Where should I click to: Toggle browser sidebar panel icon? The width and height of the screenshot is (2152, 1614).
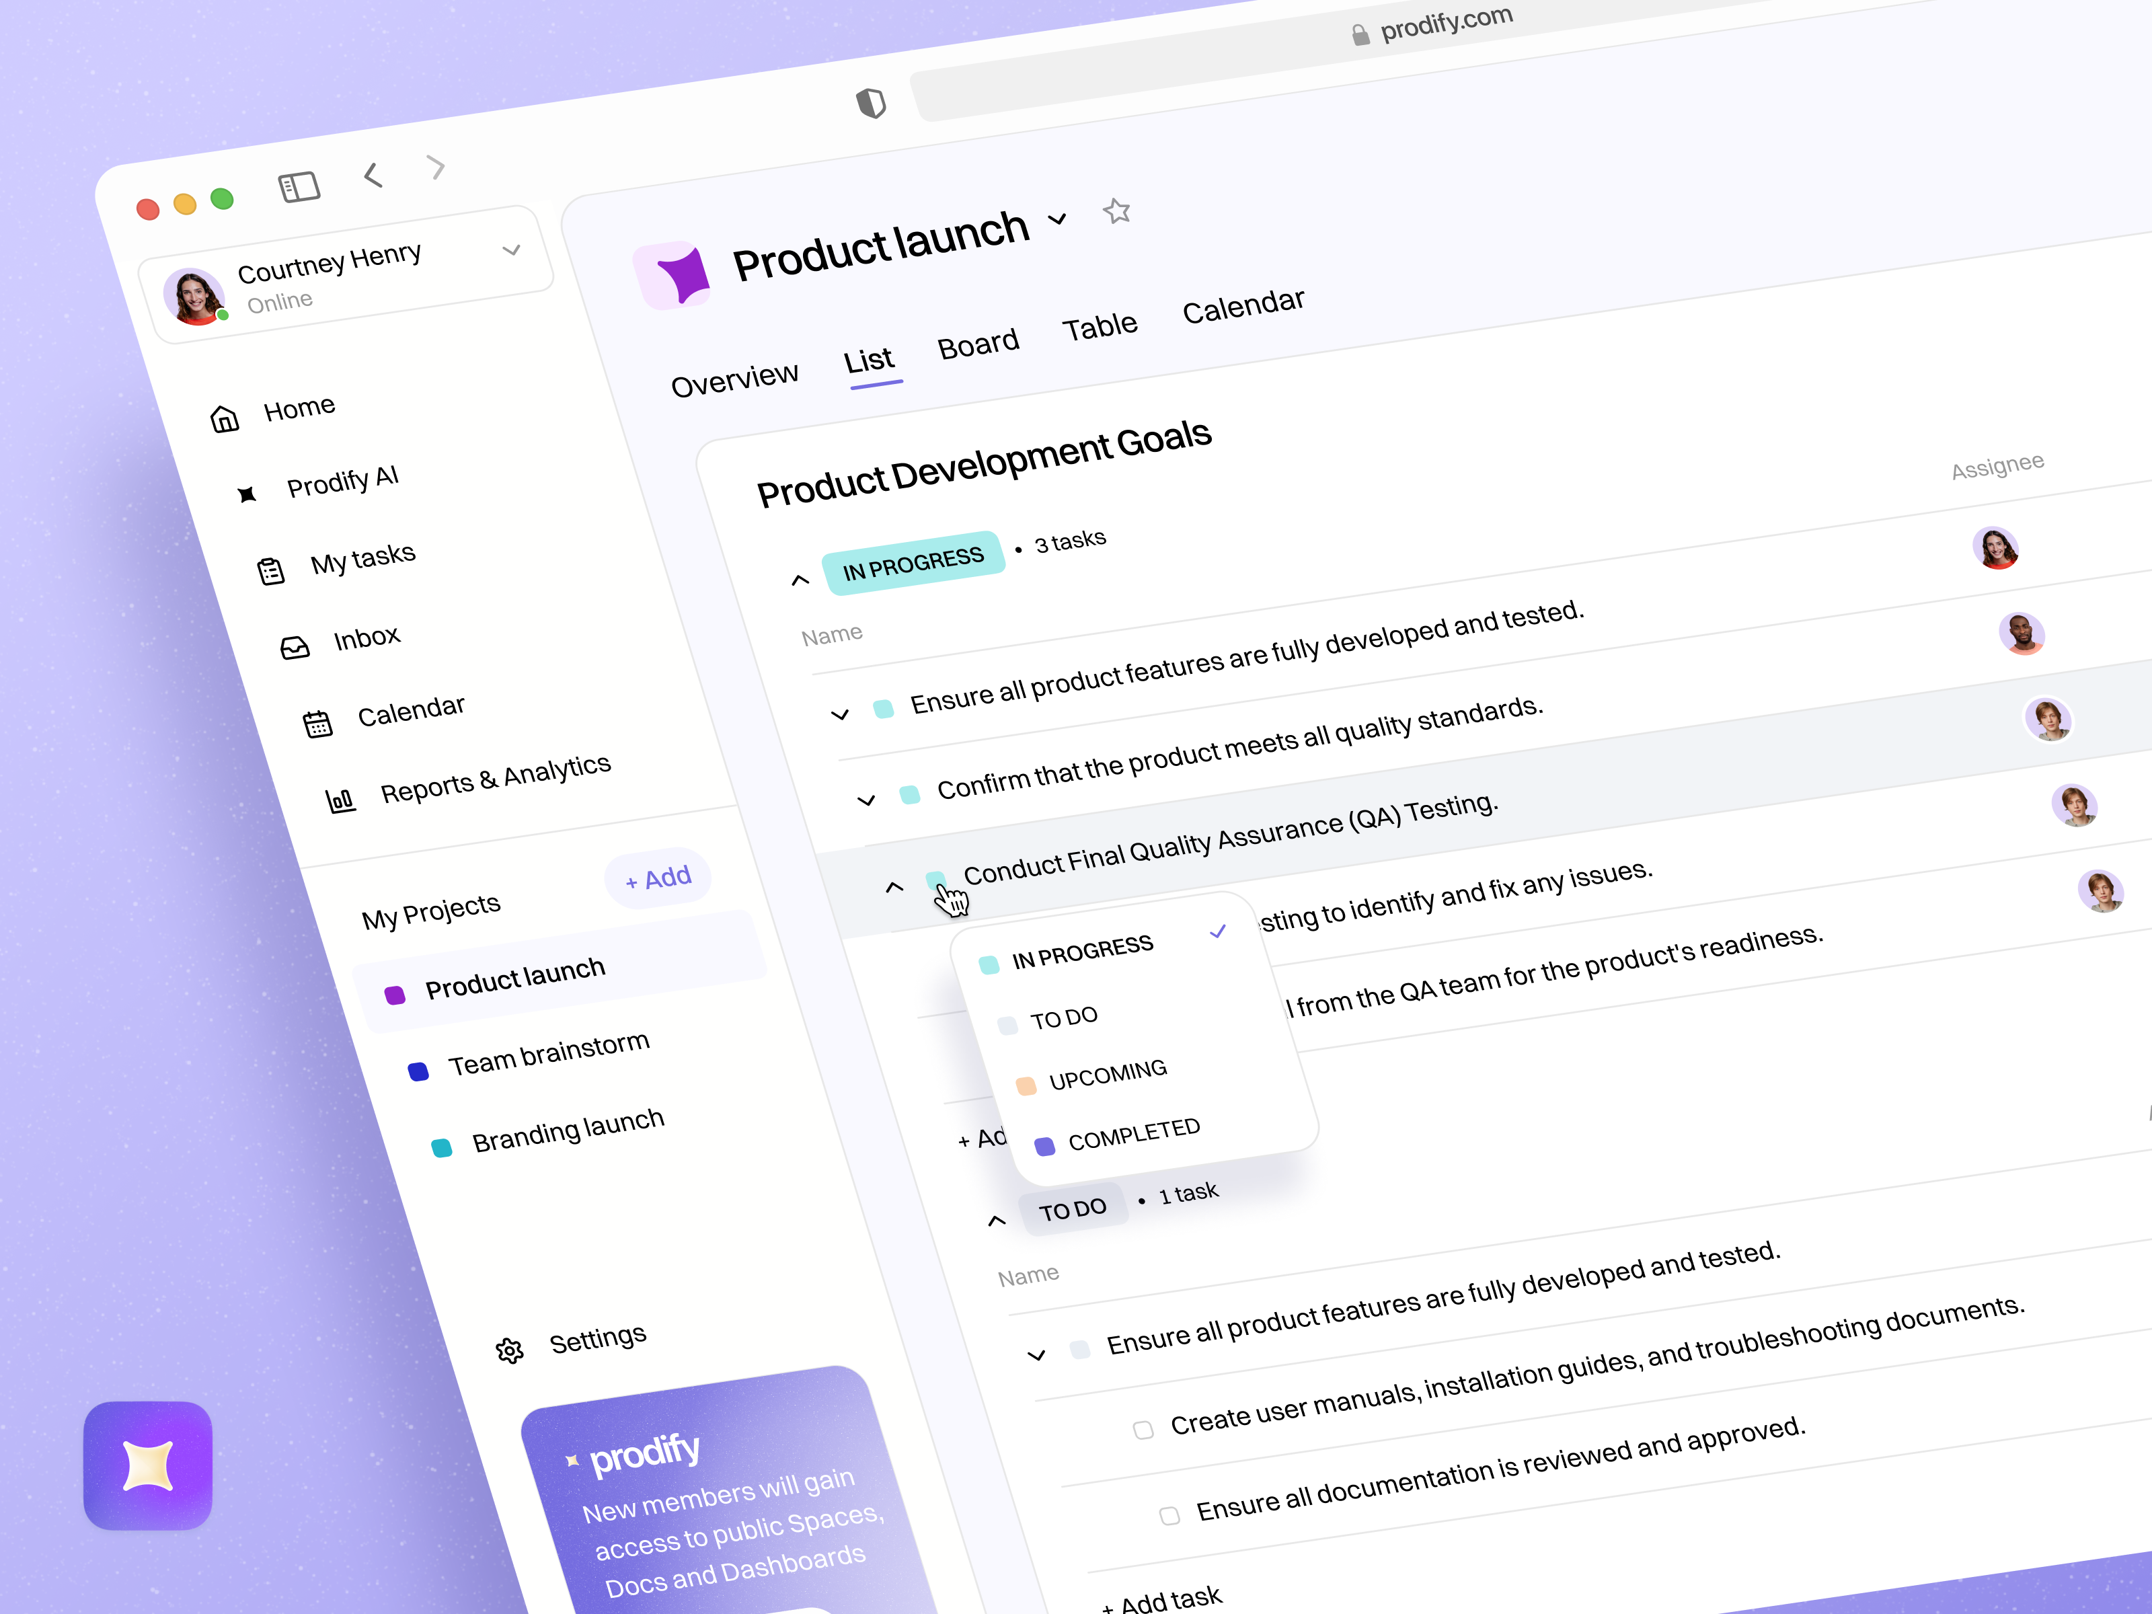coord(299,187)
